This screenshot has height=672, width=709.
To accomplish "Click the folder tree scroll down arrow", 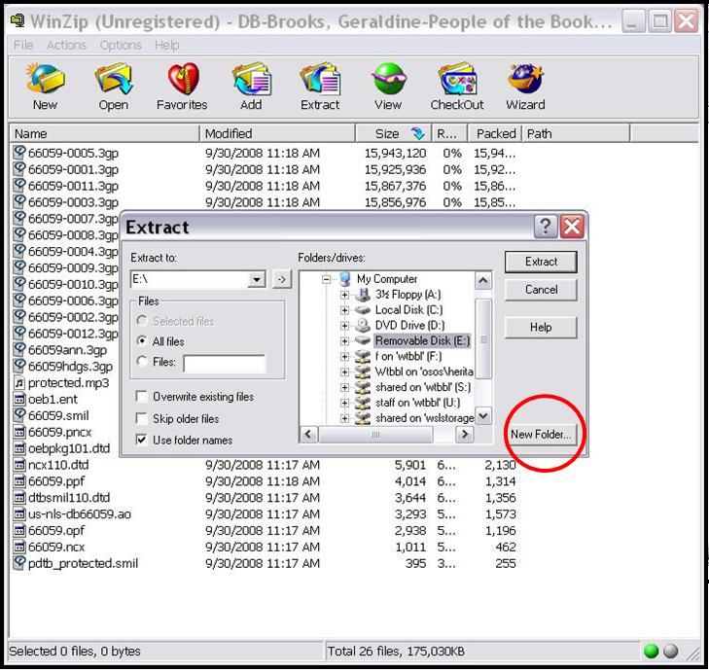I will pos(483,415).
